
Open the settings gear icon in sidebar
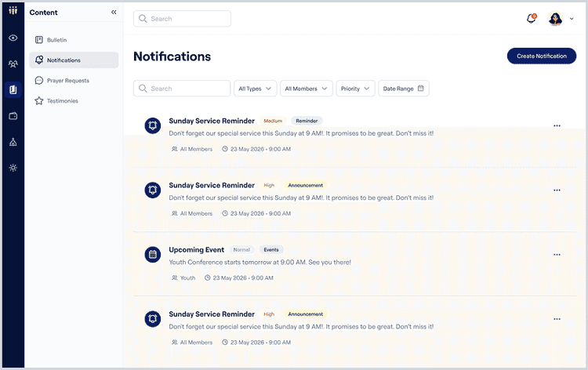(x=13, y=168)
